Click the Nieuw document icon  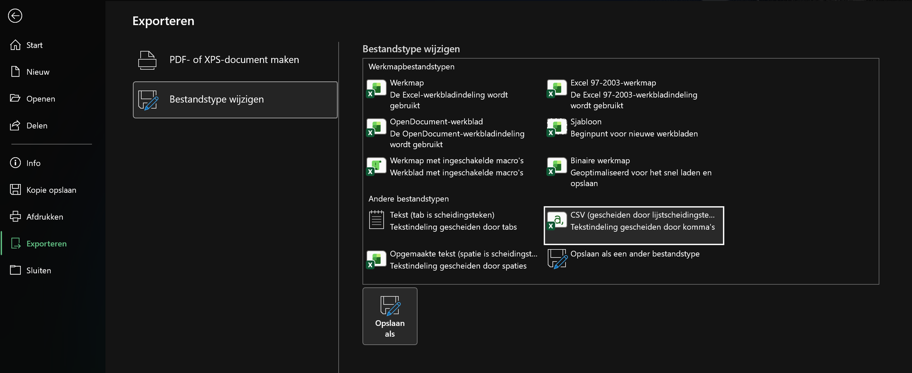click(x=16, y=72)
